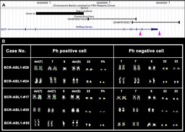Select the BCR-ABL1-#50 row label

point(17,123)
